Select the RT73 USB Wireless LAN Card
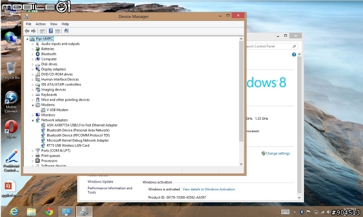The width and height of the screenshot is (363, 217). pos(68,145)
